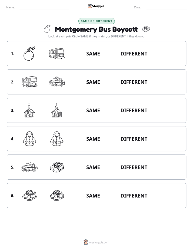This screenshot has width=193, height=250.
Task: Click the left shoes in row 6
Action: [x=29, y=195]
